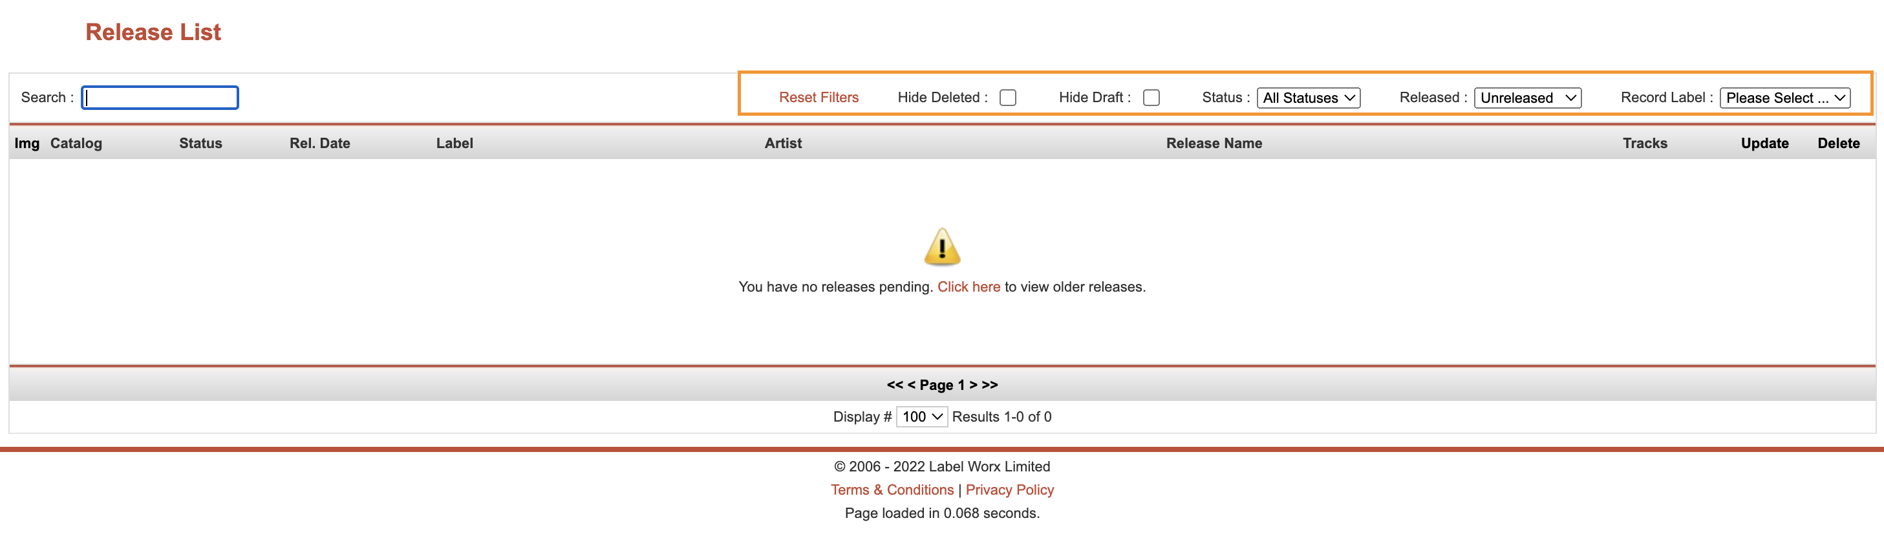Enable the Hide Draft checkbox

1151,97
